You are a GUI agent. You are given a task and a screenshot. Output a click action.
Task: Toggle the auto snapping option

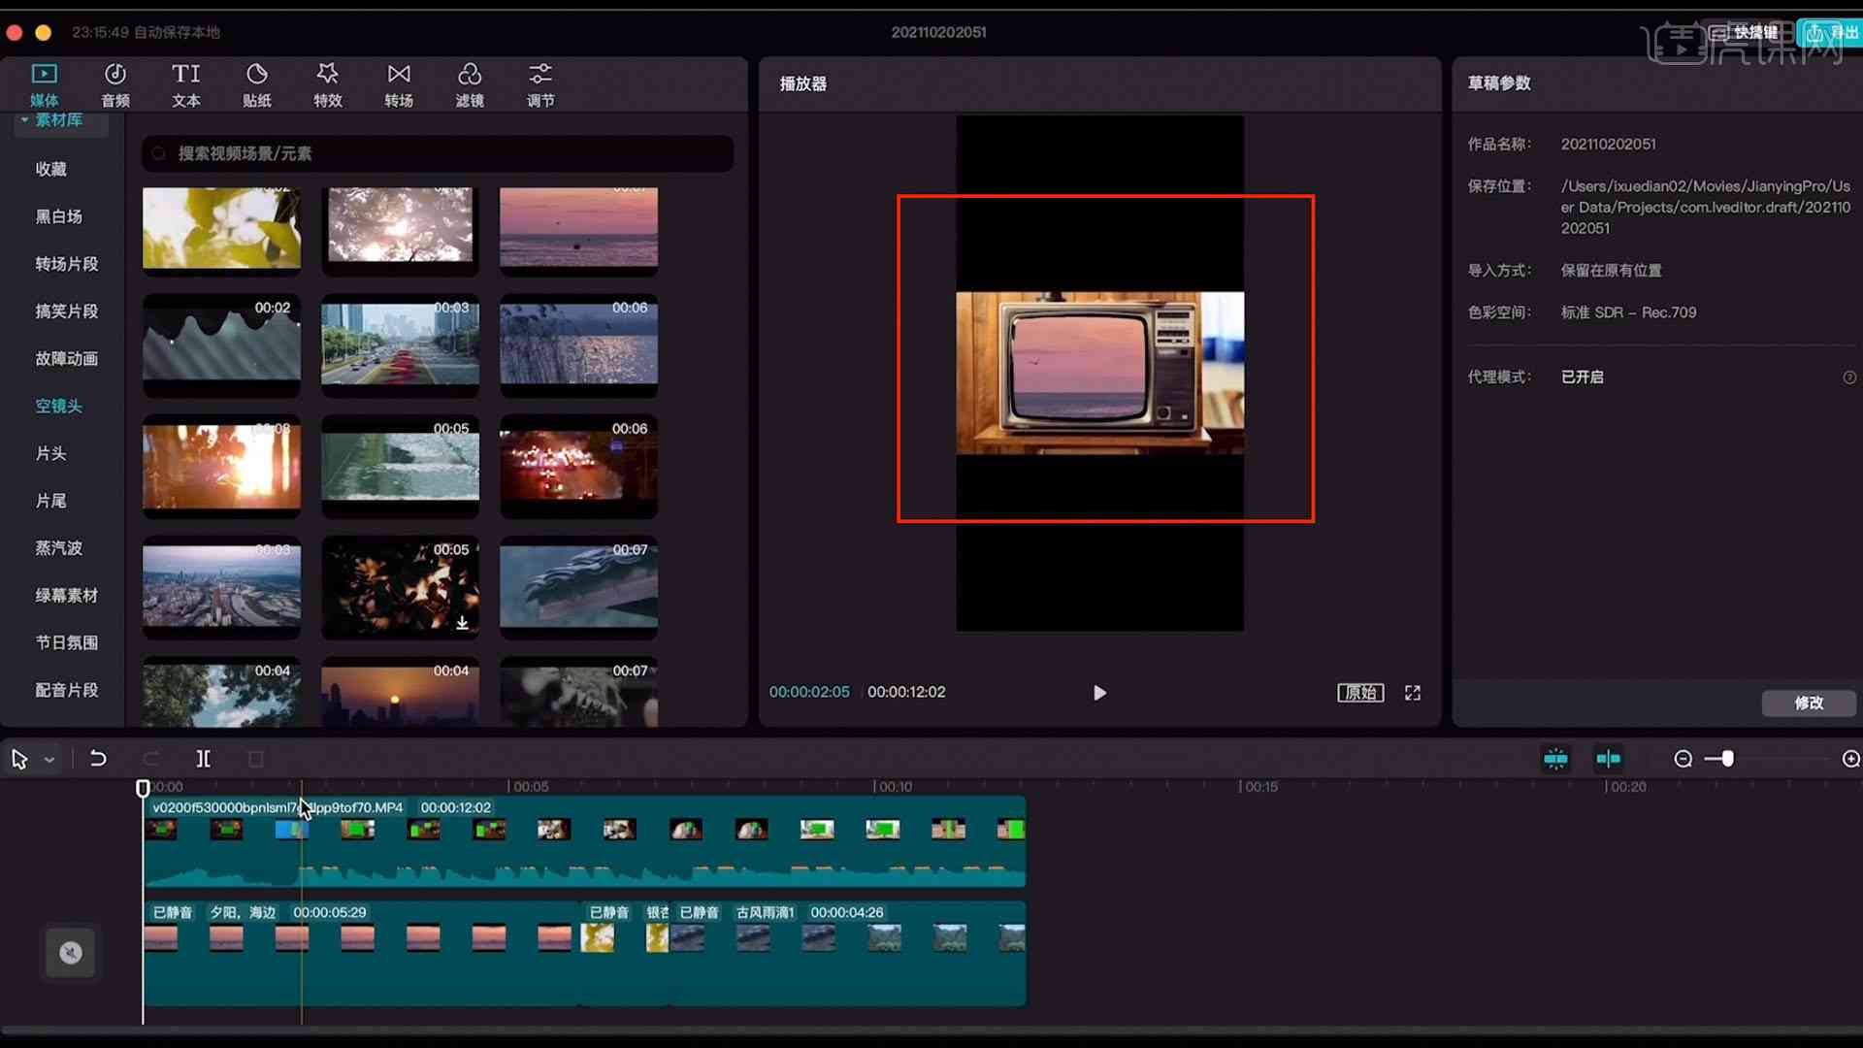click(x=1555, y=759)
